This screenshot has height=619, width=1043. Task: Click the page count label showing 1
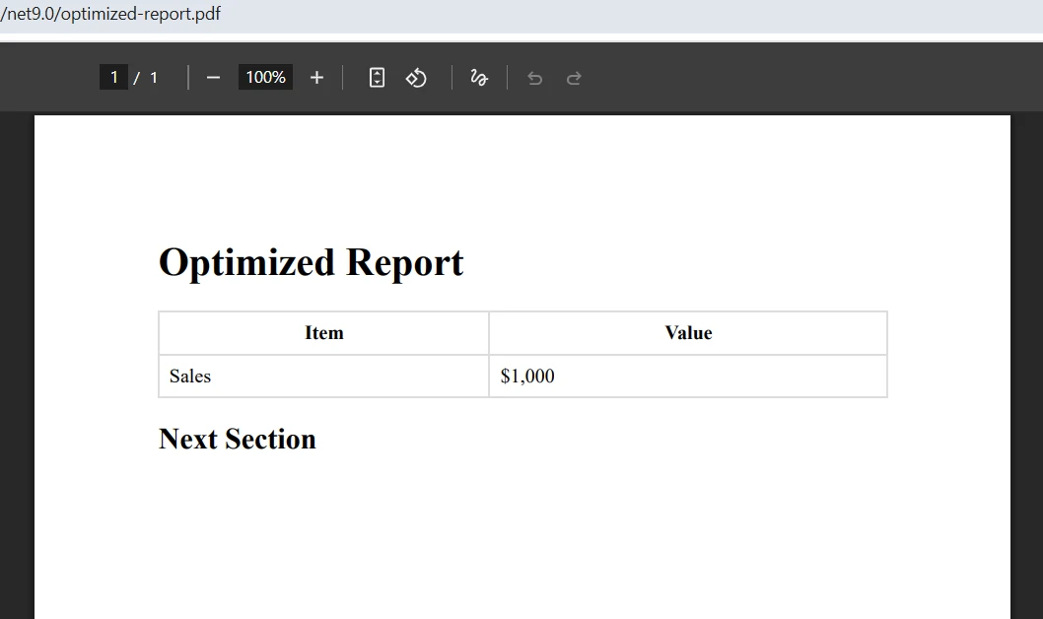tap(153, 77)
